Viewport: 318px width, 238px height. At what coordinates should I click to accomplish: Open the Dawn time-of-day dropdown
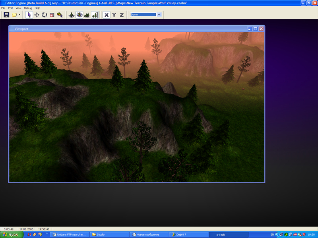tap(159, 15)
